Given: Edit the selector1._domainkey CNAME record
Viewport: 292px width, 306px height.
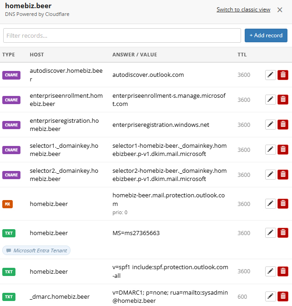Looking at the screenshot, I should point(270,150).
